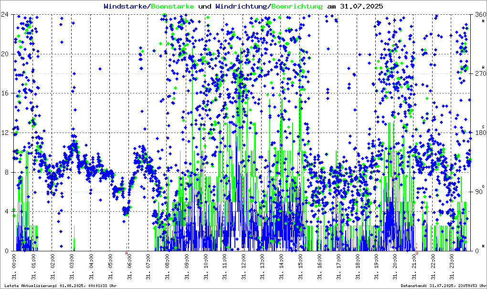Click the time label '31. 17:00'
487x289 pixels.
[x=339, y=267]
